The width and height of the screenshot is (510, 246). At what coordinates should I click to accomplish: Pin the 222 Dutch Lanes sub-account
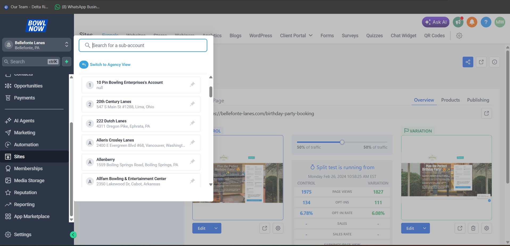click(192, 123)
